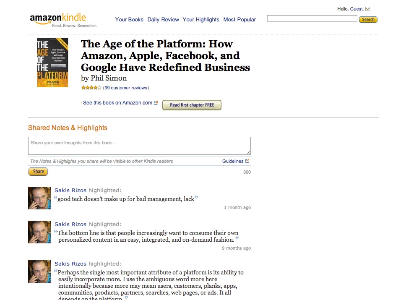Click the Notes & Highlights visibility notice text

click(x=101, y=161)
